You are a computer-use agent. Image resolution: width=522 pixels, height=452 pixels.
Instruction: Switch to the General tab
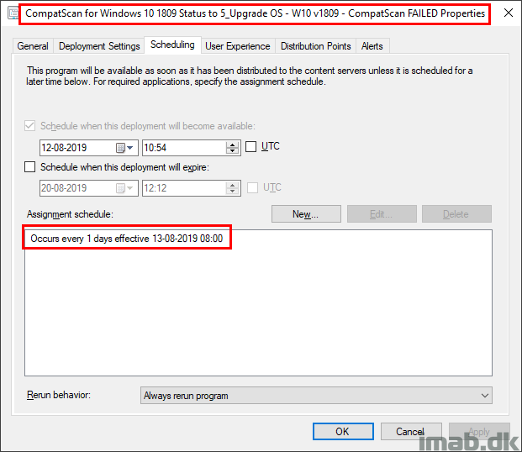33,46
